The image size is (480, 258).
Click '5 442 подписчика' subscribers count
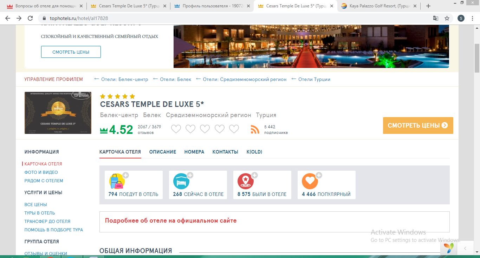(x=276, y=130)
